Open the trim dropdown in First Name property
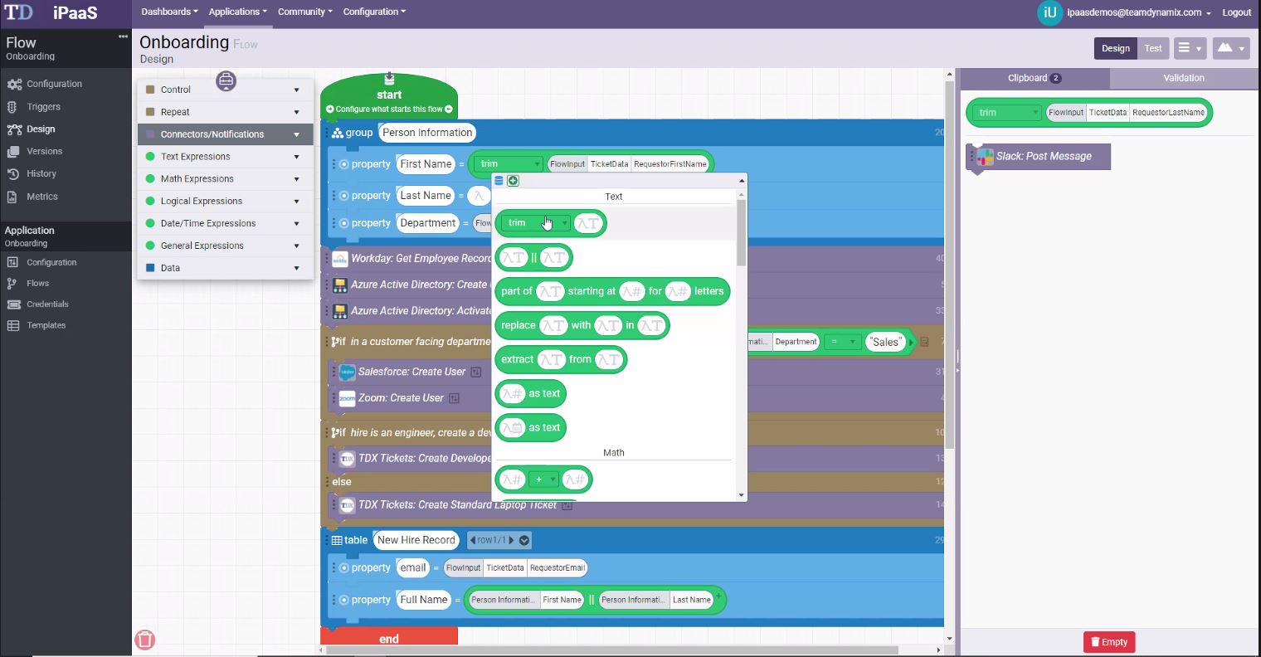The image size is (1261, 657). (509, 164)
